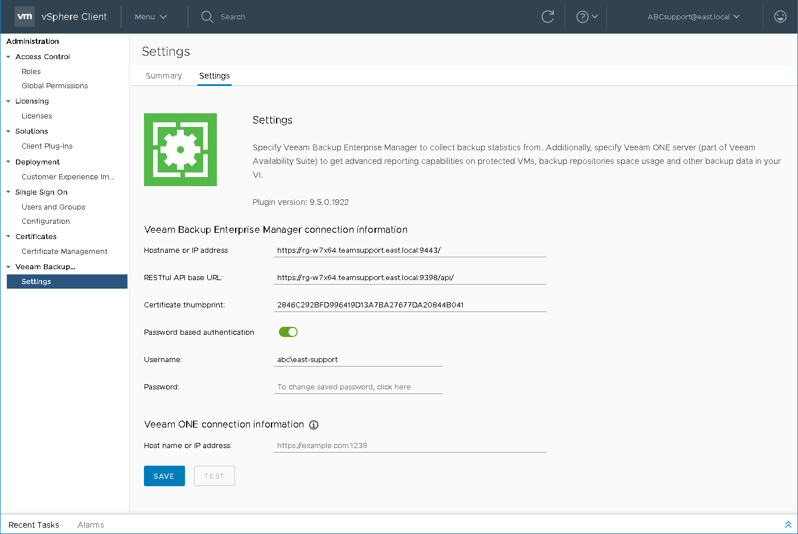Collapse the Deployment tree node

9,162
